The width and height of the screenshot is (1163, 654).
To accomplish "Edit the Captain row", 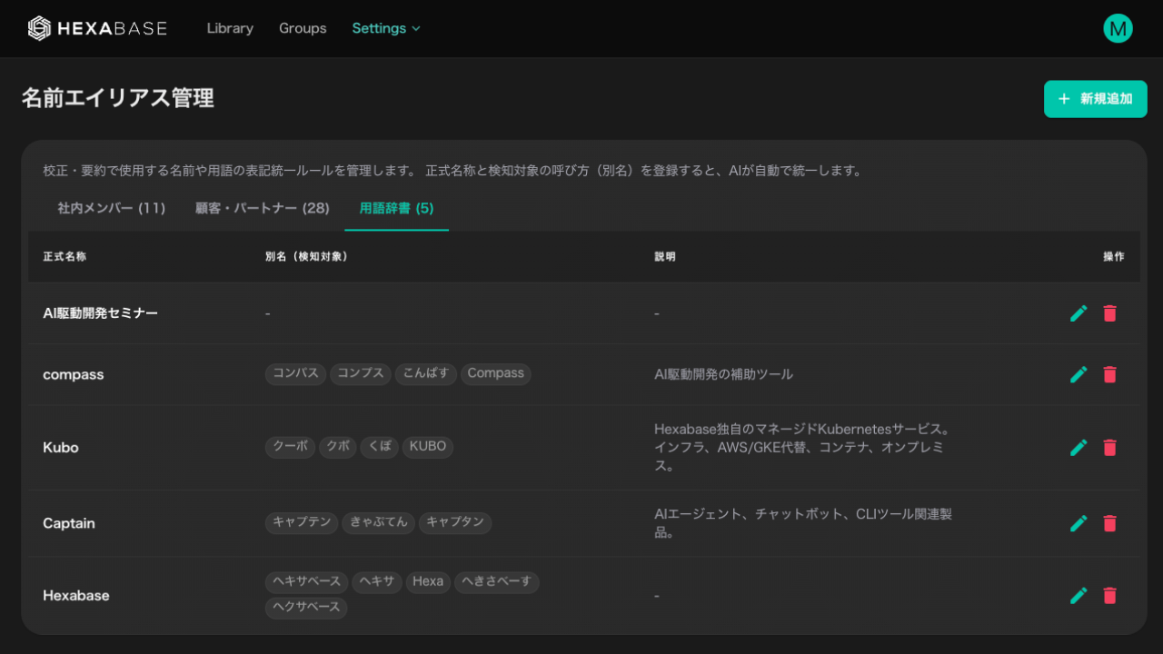I will click(x=1079, y=523).
